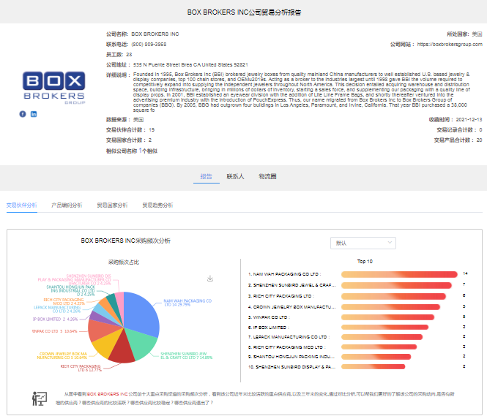The height and width of the screenshot is (416, 487).
Task: Select '10. SHENZHEN SUNBIRD DISPLAY & PA...' label
Action: coord(292,367)
